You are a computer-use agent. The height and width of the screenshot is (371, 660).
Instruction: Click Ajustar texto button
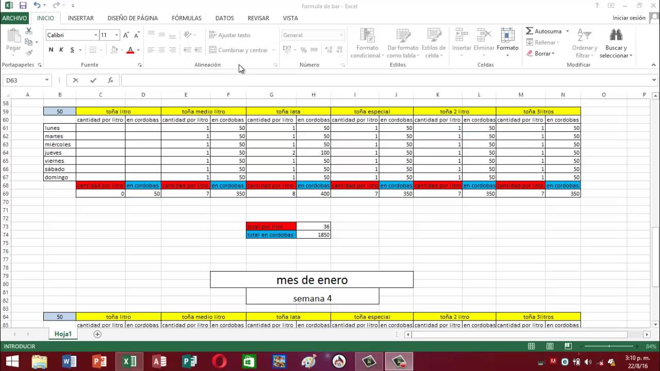[230, 35]
